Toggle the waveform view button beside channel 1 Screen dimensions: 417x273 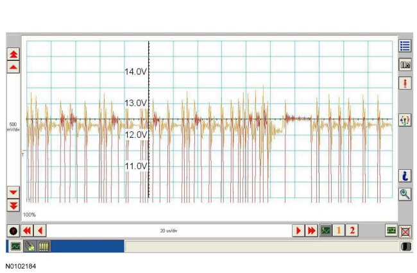pyautogui.click(x=326, y=231)
